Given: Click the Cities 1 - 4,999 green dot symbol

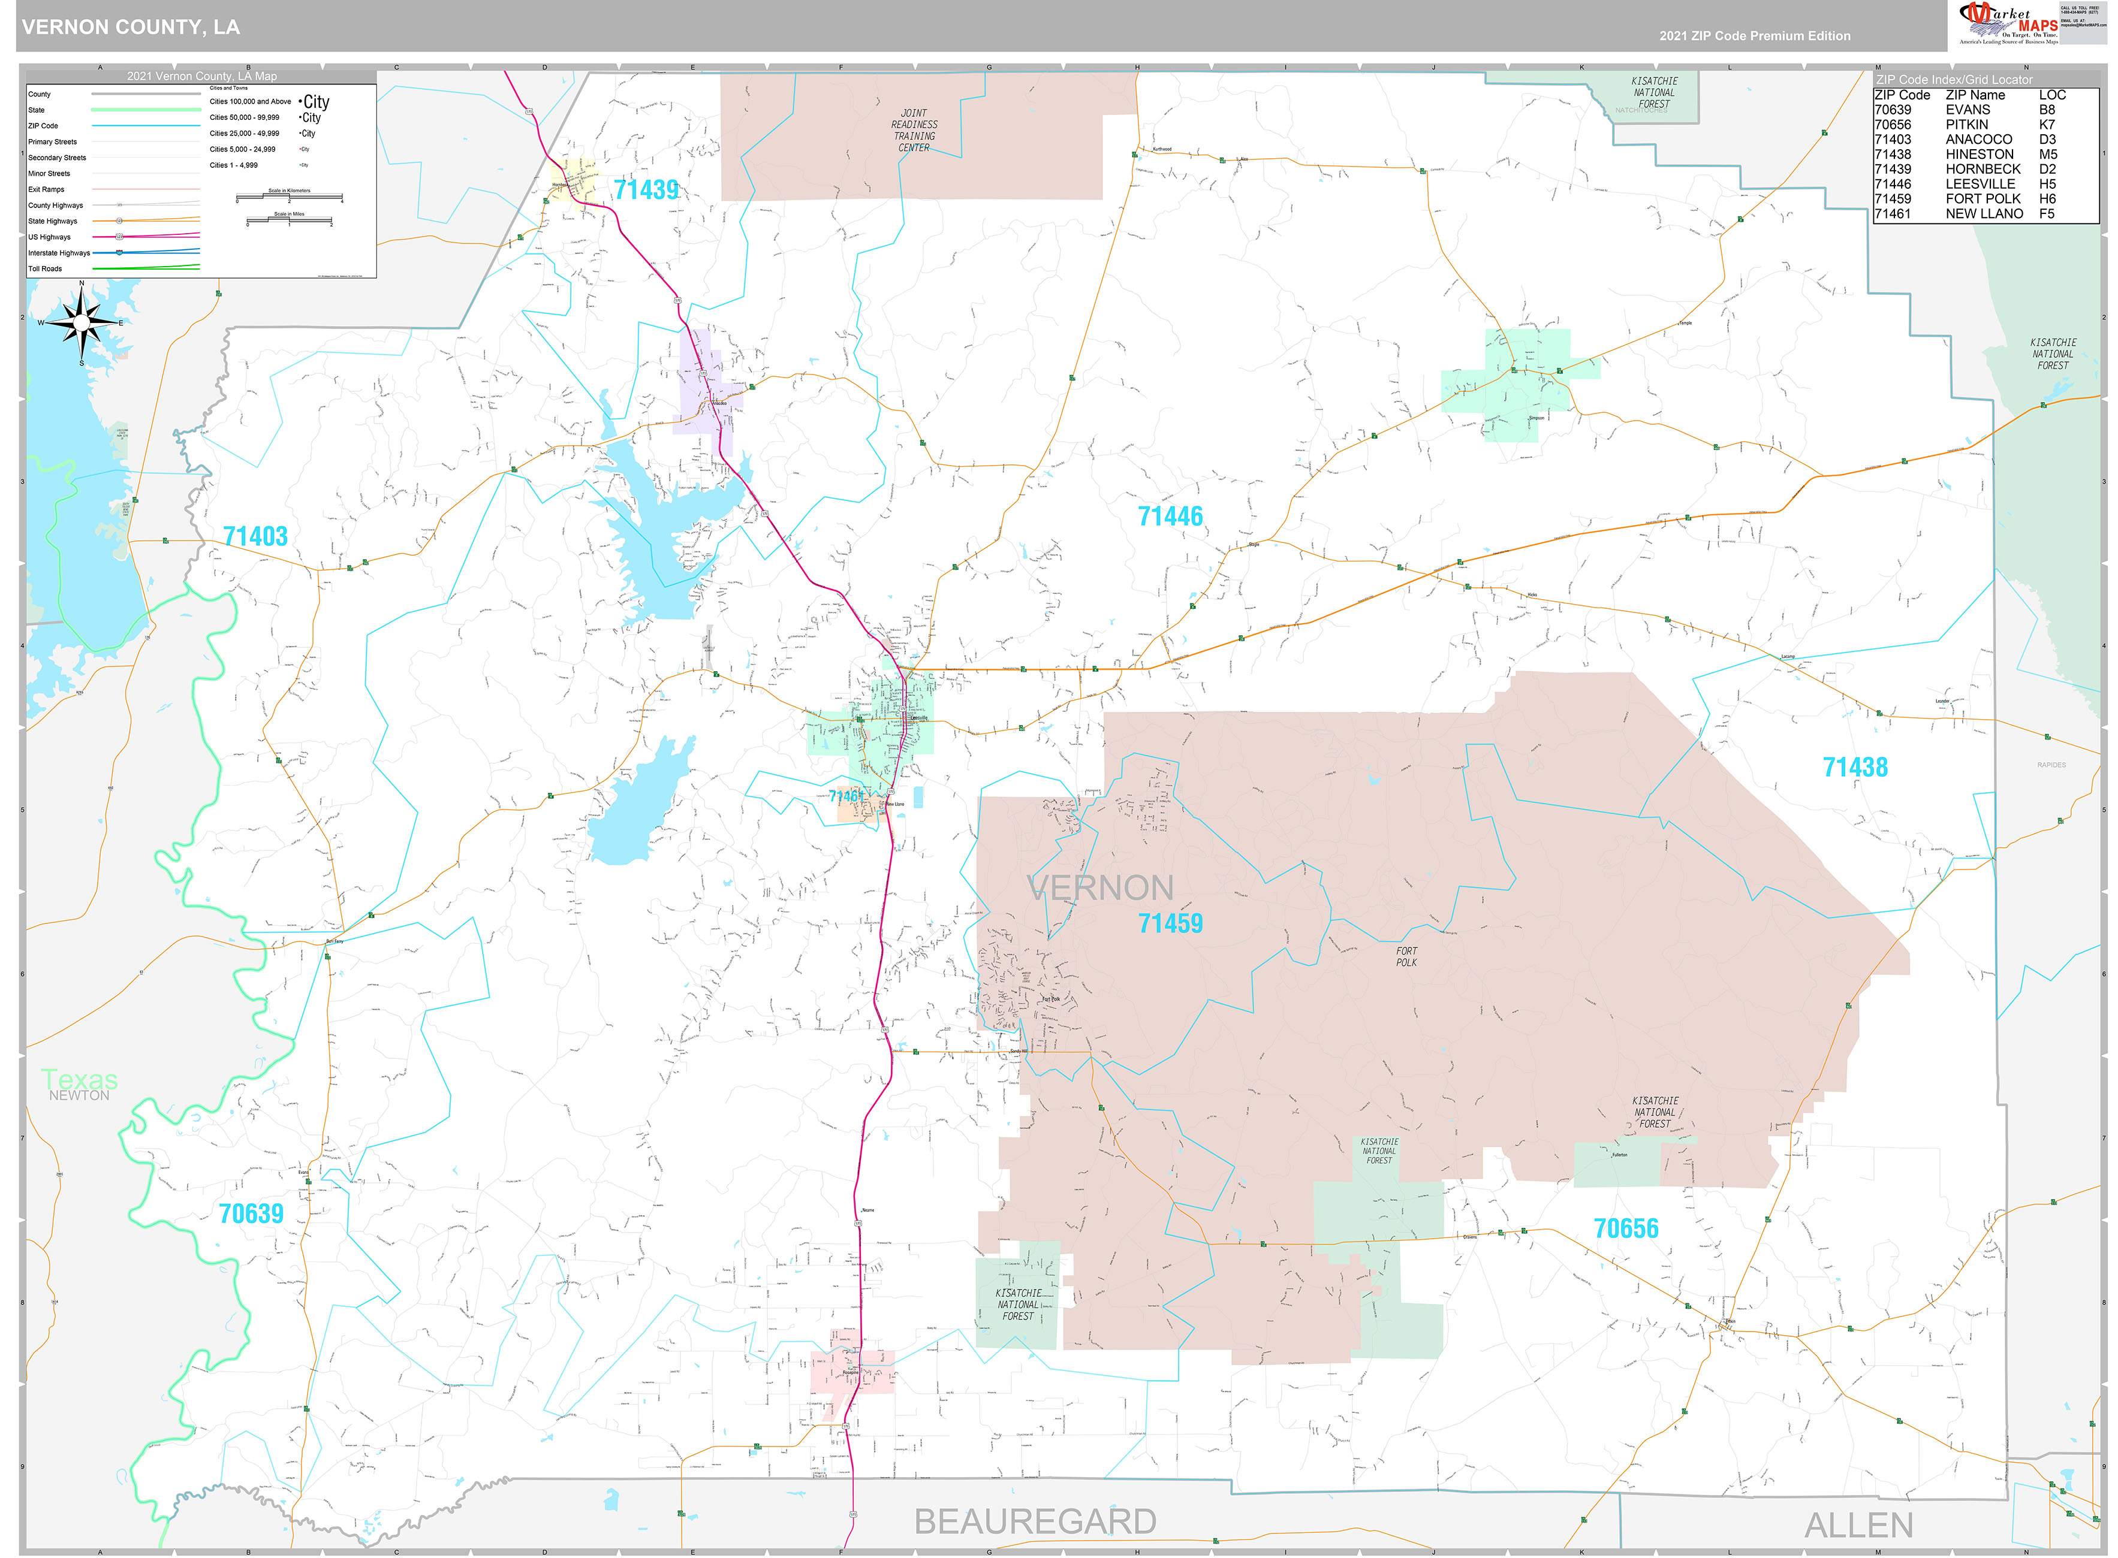Looking at the screenshot, I should (302, 165).
